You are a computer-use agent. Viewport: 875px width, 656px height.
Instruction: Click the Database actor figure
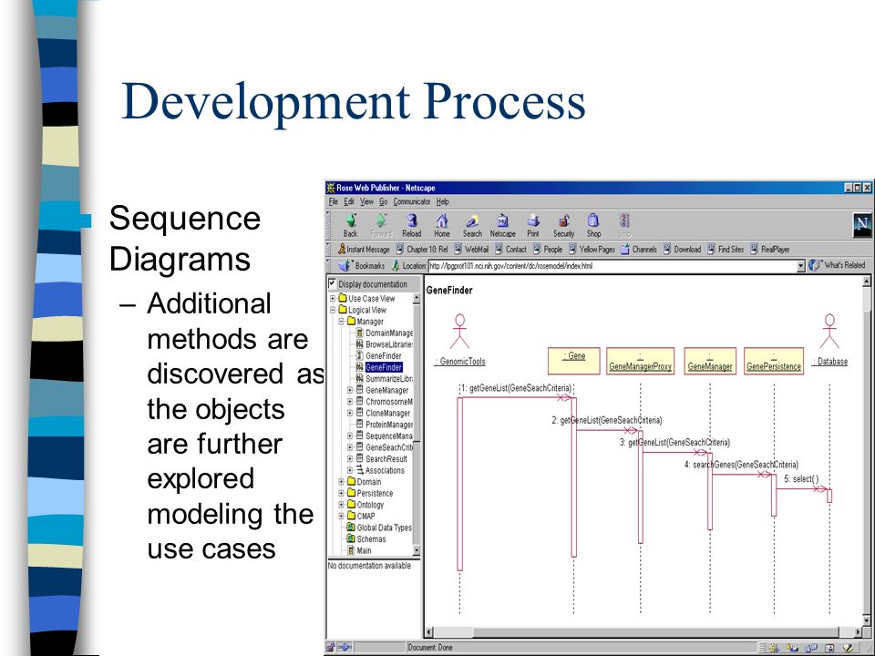pos(829,332)
